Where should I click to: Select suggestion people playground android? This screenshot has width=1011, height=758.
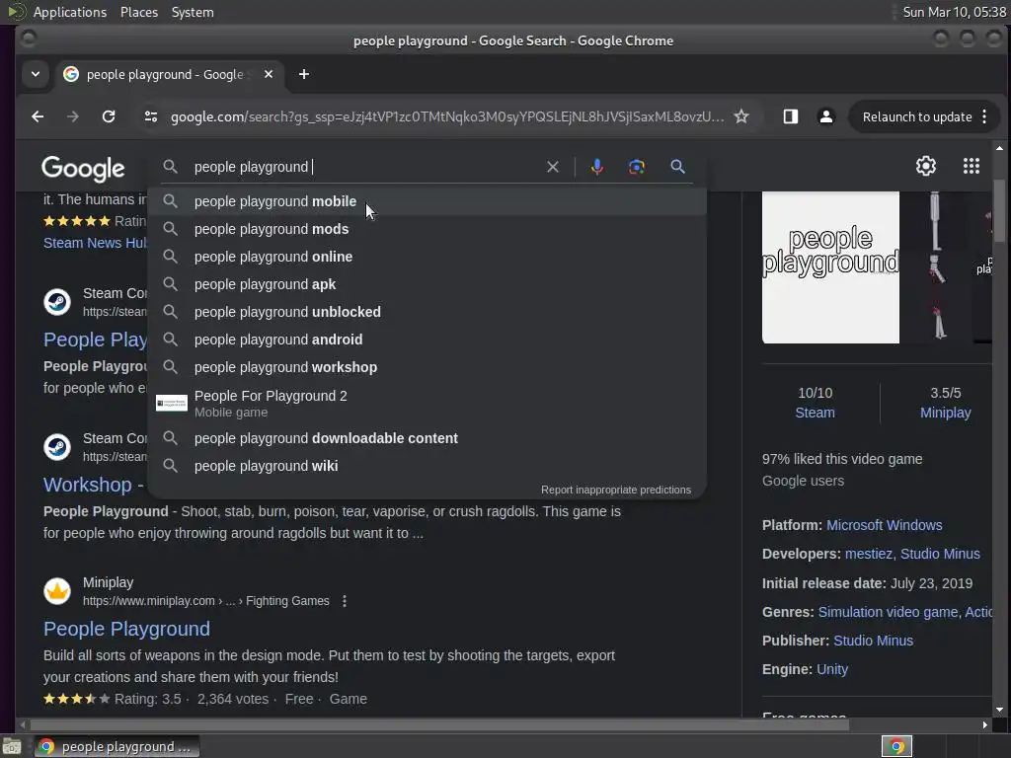tap(427, 340)
